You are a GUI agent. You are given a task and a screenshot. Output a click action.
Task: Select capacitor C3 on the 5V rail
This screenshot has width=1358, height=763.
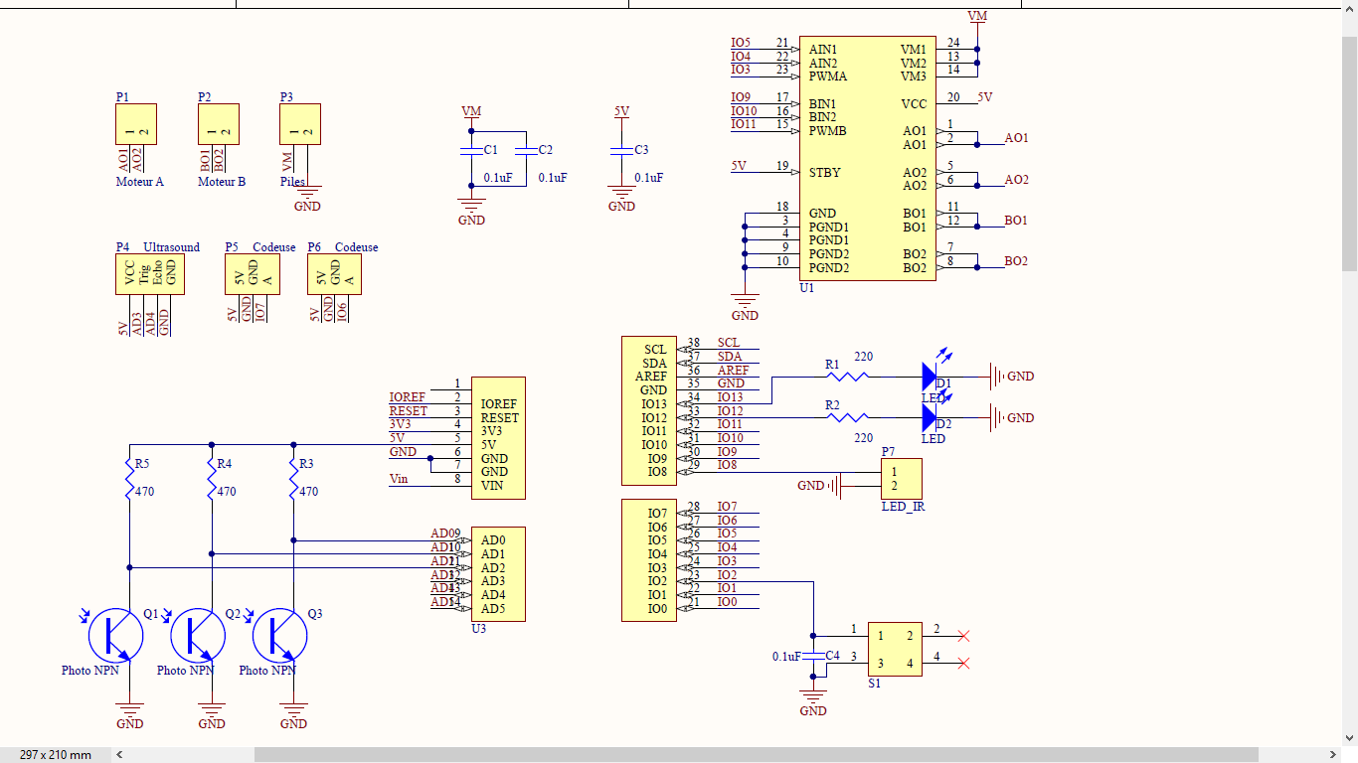tap(621, 150)
